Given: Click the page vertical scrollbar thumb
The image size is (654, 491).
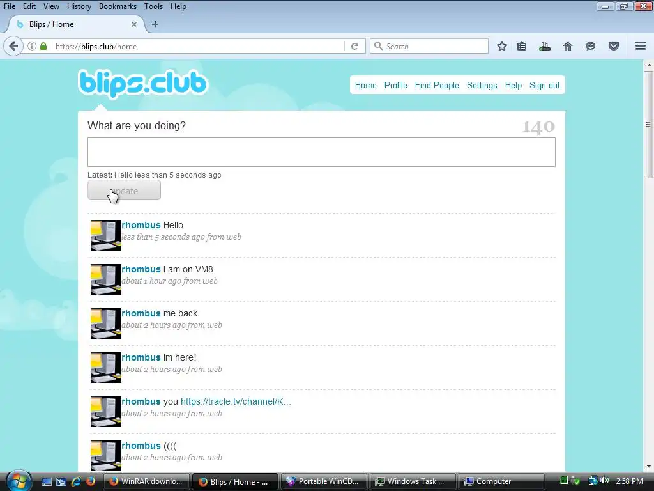Looking at the screenshot, I should [x=648, y=125].
